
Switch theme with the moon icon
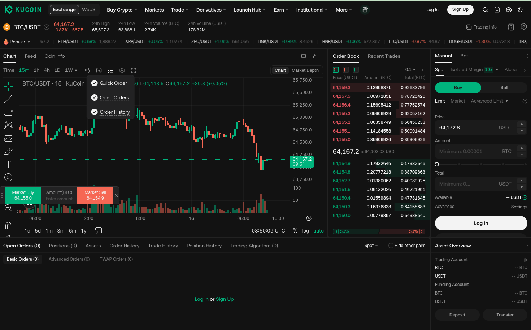tap(520, 10)
